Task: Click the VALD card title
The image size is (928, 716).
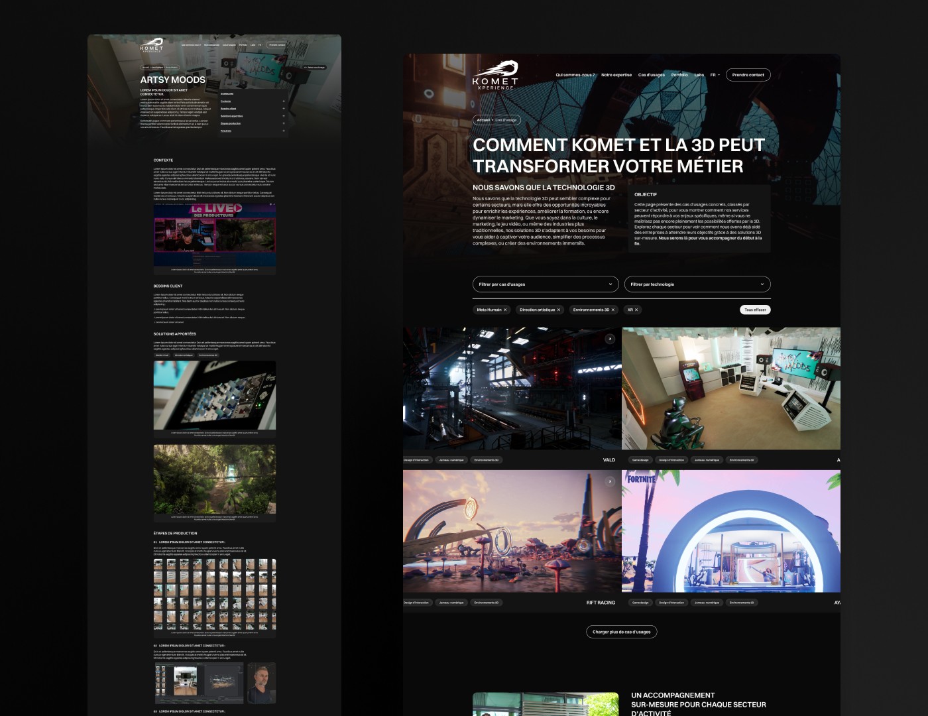Action: point(609,459)
